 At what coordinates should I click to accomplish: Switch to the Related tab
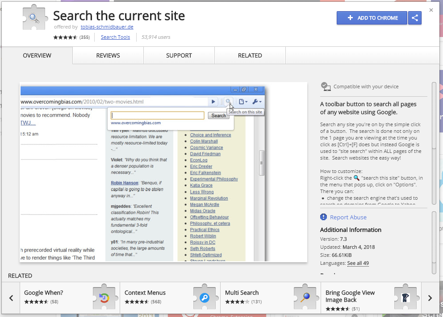pyautogui.click(x=250, y=55)
